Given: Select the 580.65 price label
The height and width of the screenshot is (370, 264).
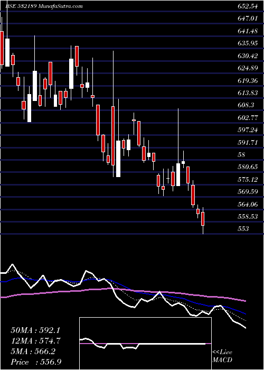Looking at the screenshot, I should 248,168.
